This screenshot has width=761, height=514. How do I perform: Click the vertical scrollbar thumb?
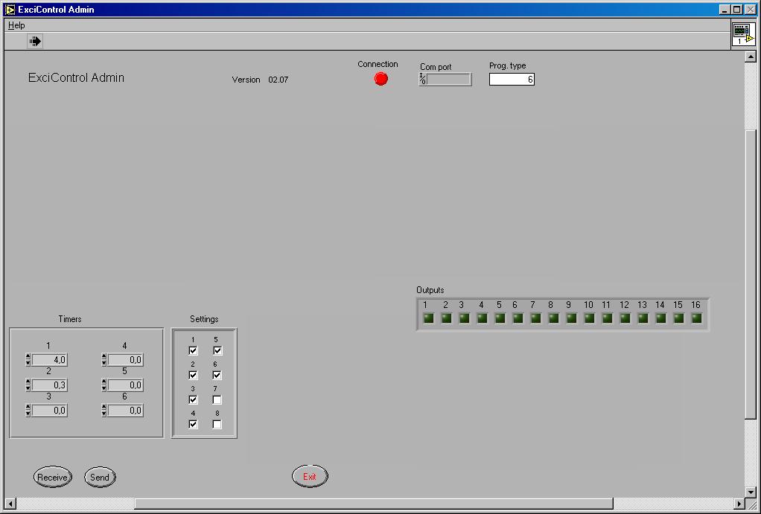(751, 274)
